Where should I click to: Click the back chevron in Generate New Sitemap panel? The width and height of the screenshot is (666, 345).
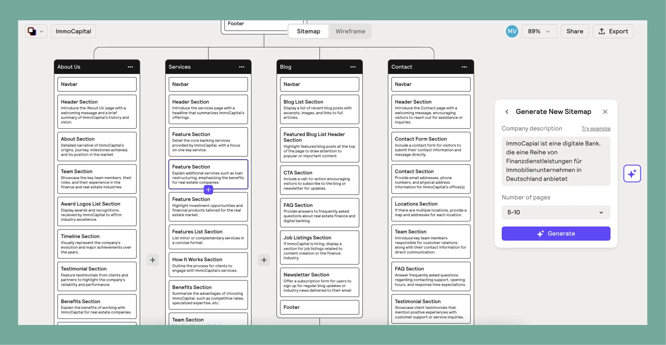click(507, 112)
